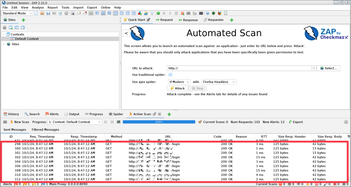Open Options via the toolbar gear icon

pyautogui.click(x=66, y=13)
